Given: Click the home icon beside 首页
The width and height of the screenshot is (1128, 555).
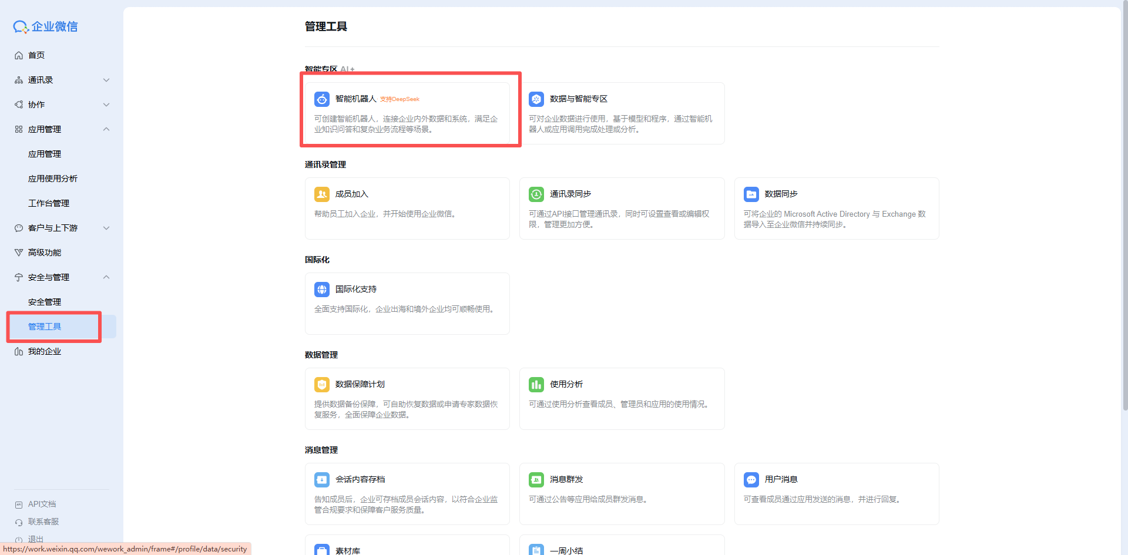Looking at the screenshot, I should tap(19, 55).
